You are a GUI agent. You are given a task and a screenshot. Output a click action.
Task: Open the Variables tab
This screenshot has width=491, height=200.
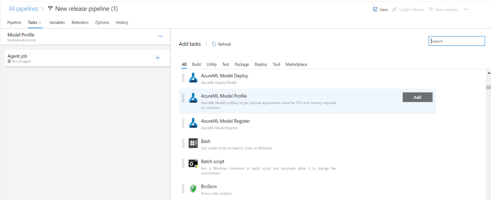tap(57, 23)
